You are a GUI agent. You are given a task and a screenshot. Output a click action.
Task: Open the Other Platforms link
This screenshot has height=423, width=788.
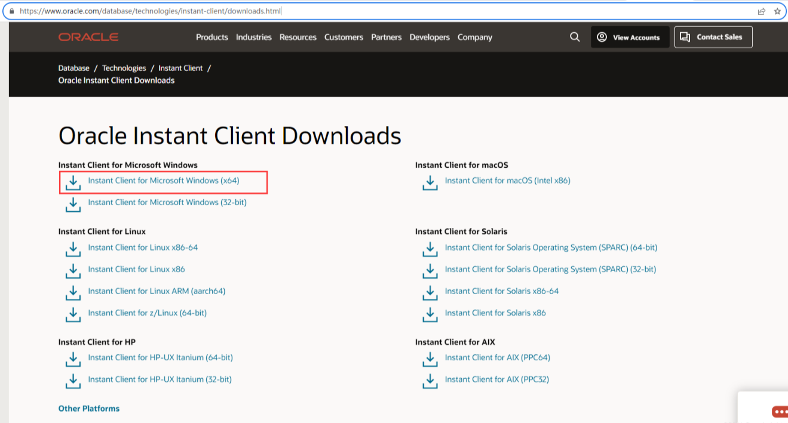coord(89,409)
